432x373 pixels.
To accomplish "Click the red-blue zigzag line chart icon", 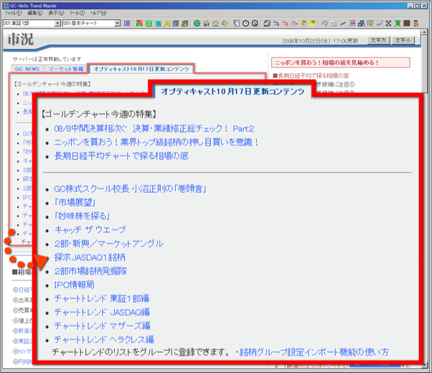I will pyautogui.click(x=294, y=24).
